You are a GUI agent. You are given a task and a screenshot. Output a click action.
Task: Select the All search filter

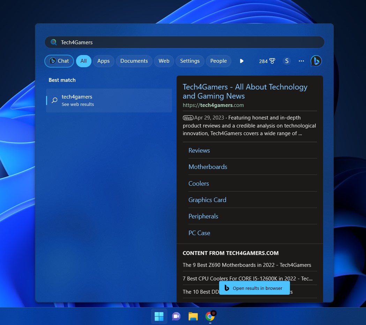[84, 61]
